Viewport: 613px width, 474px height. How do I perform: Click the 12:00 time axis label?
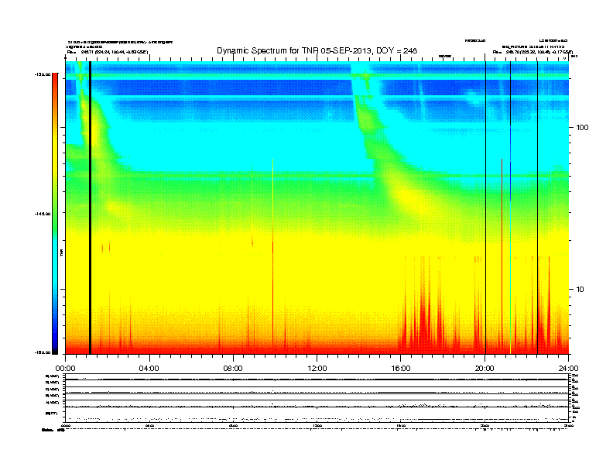tap(317, 369)
